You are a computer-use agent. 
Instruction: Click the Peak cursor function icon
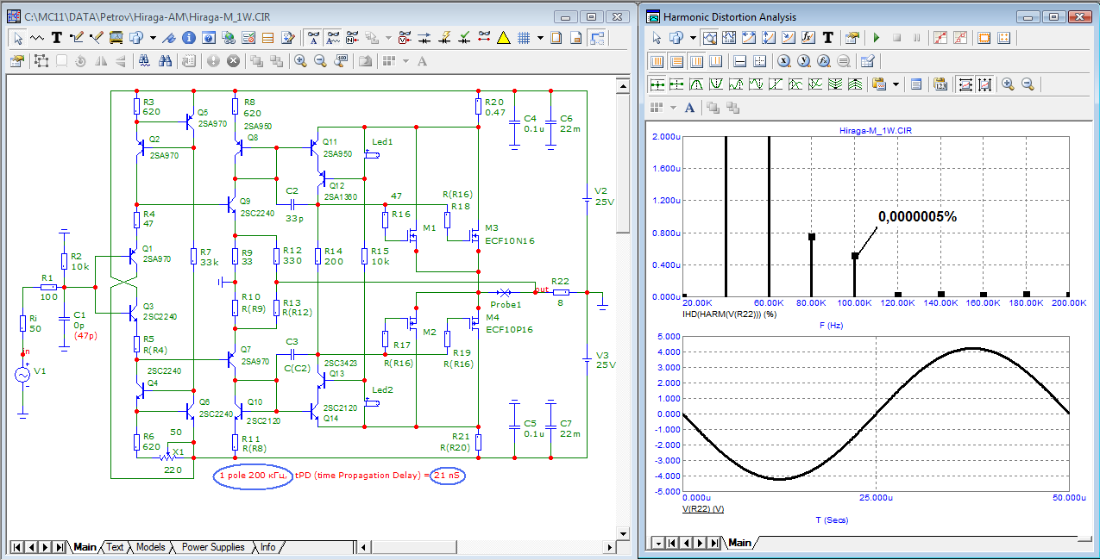point(696,84)
